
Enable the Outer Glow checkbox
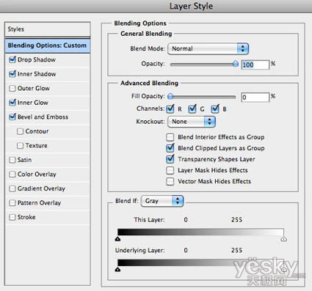[12, 89]
